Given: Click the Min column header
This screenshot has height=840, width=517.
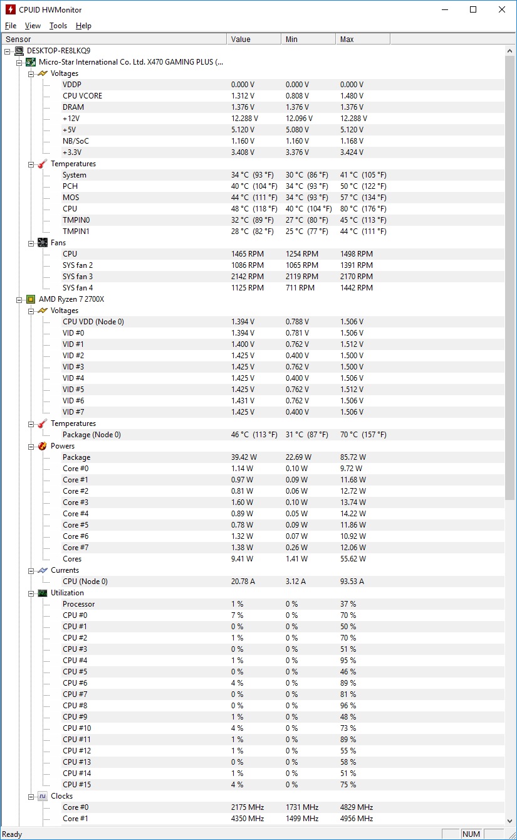Looking at the screenshot, I should [308, 39].
